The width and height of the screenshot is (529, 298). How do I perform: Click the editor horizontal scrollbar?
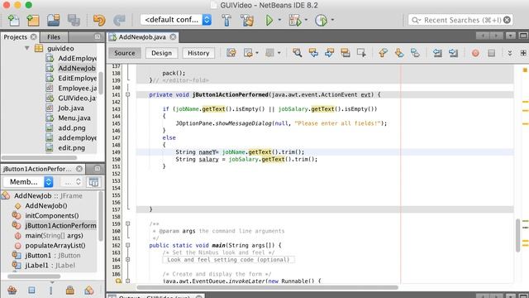point(267,287)
